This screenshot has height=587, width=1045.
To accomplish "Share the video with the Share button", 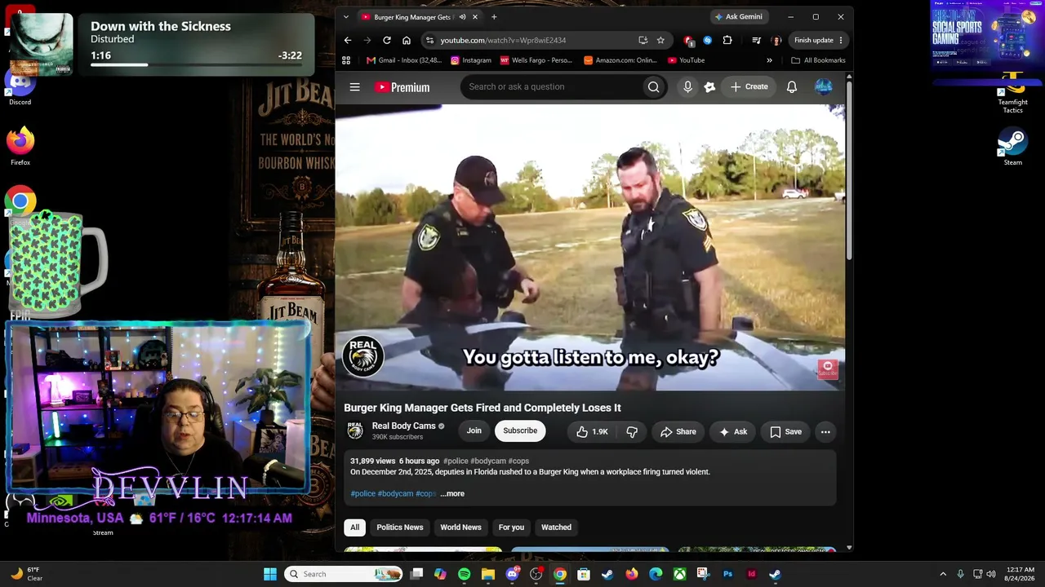I will pos(678,431).
